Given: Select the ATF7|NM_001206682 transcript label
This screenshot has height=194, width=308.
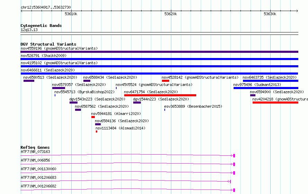Looking at the screenshot, I should 38,186.
